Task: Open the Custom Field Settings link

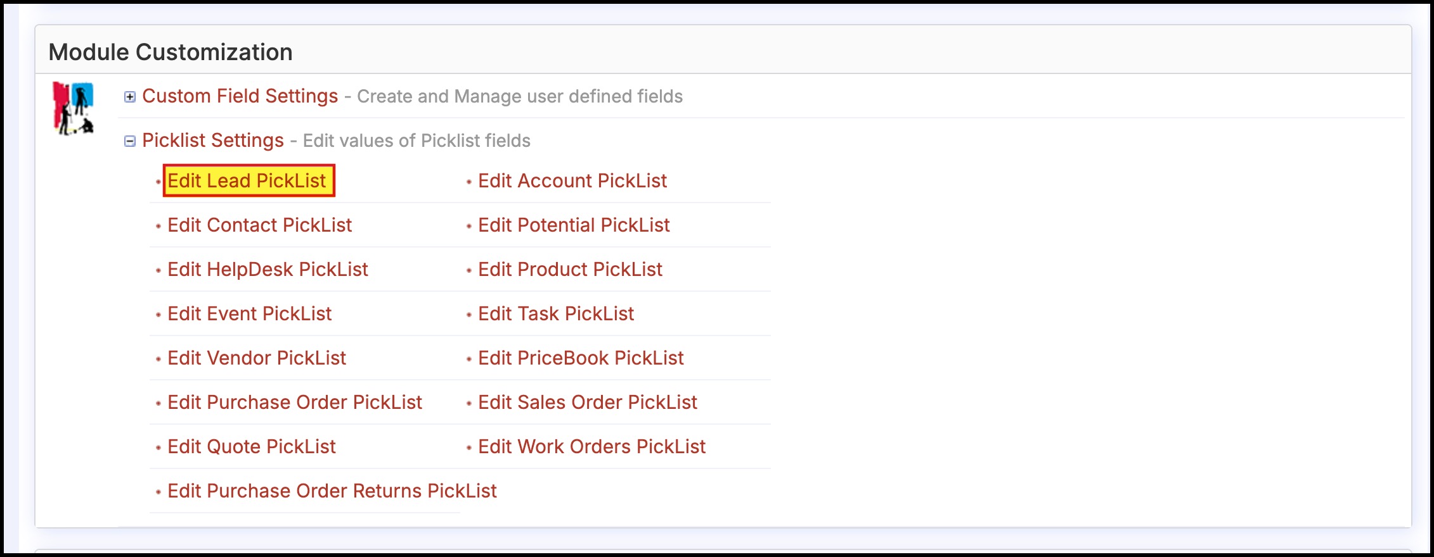Action: pos(240,96)
